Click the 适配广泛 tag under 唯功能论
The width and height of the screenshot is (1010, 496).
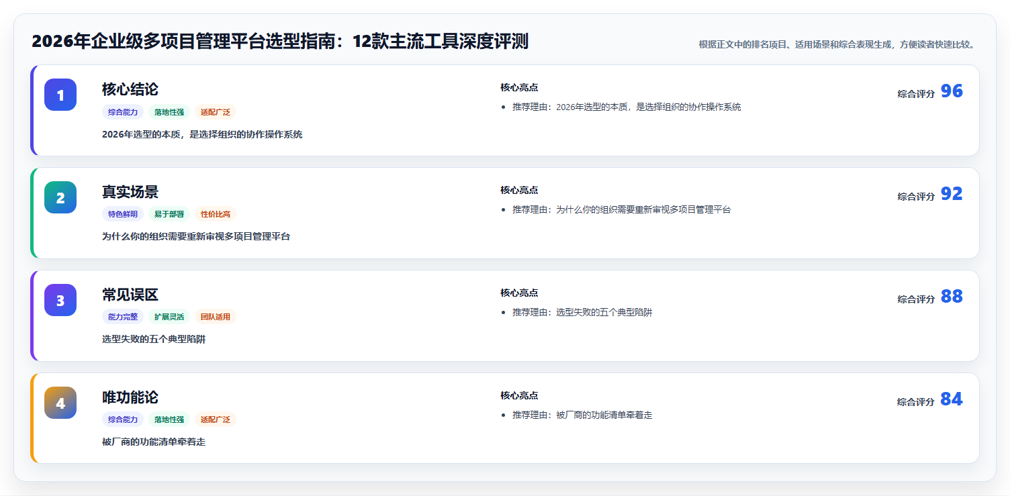(216, 419)
